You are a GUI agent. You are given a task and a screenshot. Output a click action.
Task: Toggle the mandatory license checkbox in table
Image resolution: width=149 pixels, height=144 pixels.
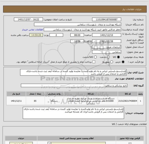tap(130, 143)
